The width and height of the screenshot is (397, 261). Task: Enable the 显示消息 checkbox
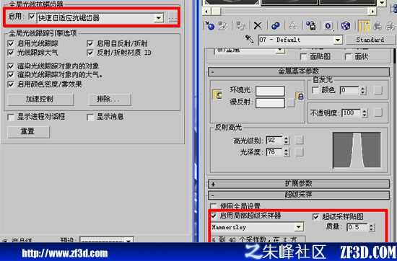coord(90,117)
